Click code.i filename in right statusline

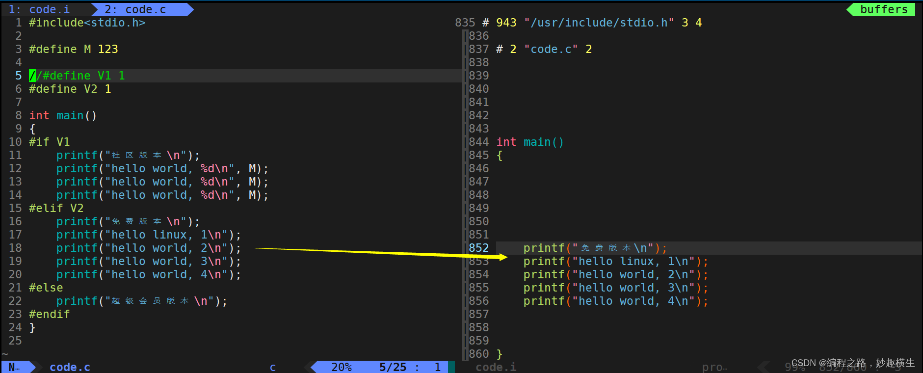[x=496, y=367]
